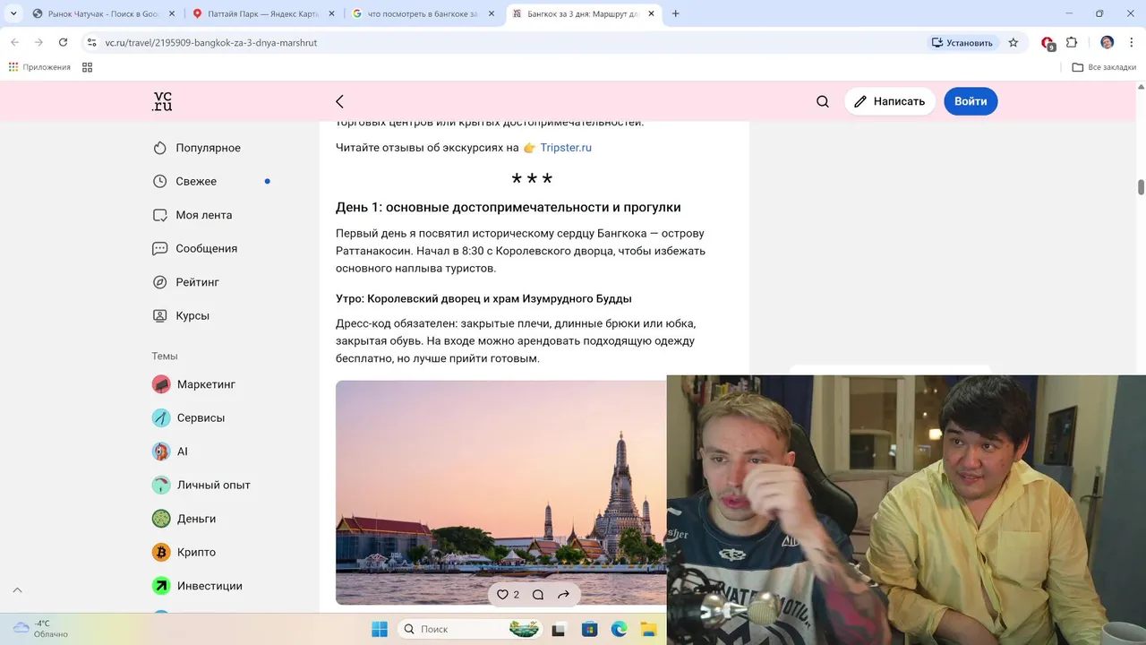Image resolution: width=1146 pixels, height=645 pixels.
Task: Click the vc.ru logo
Action: point(162,101)
